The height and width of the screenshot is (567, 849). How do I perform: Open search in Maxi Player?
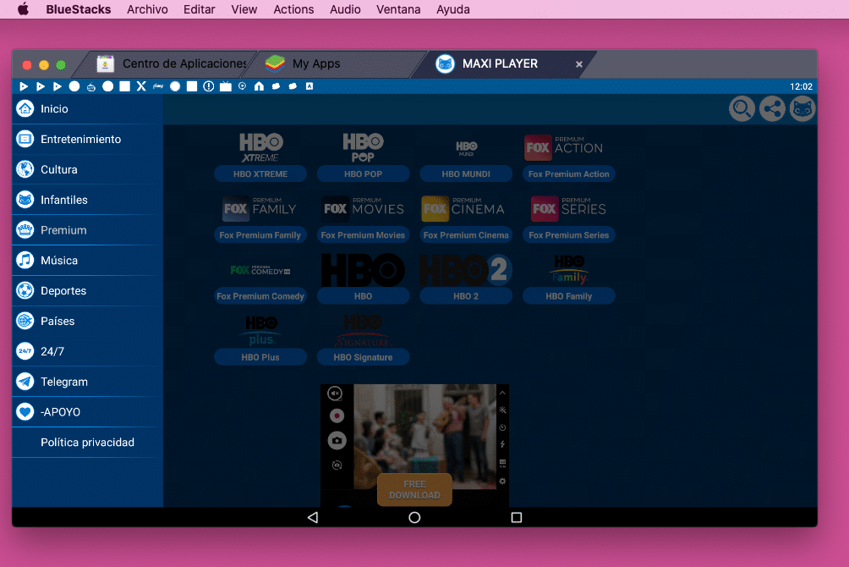(x=741, y=108)
